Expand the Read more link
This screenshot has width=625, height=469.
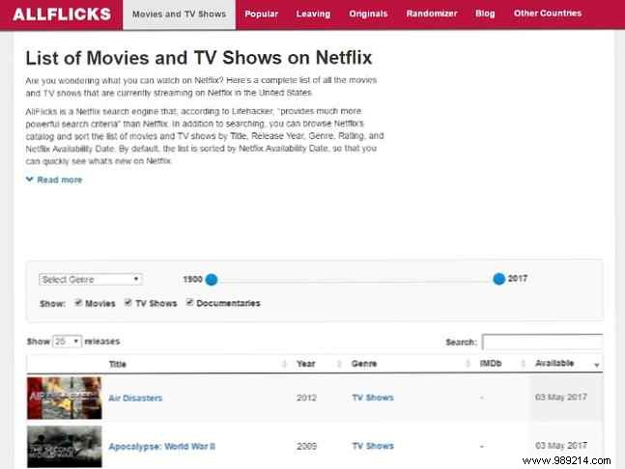click(54, 179)
